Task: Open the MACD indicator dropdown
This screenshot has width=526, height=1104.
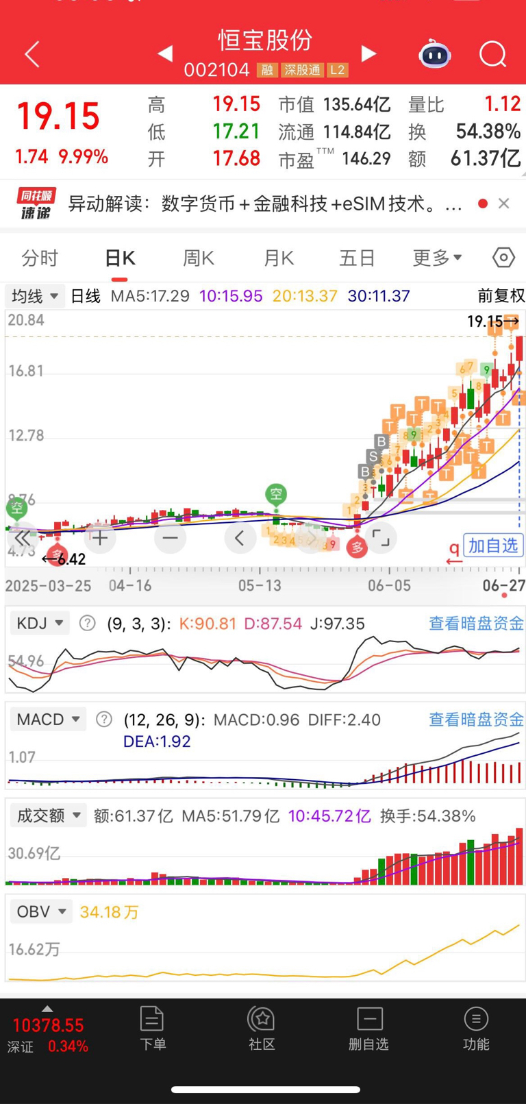Action: point(48,719)
